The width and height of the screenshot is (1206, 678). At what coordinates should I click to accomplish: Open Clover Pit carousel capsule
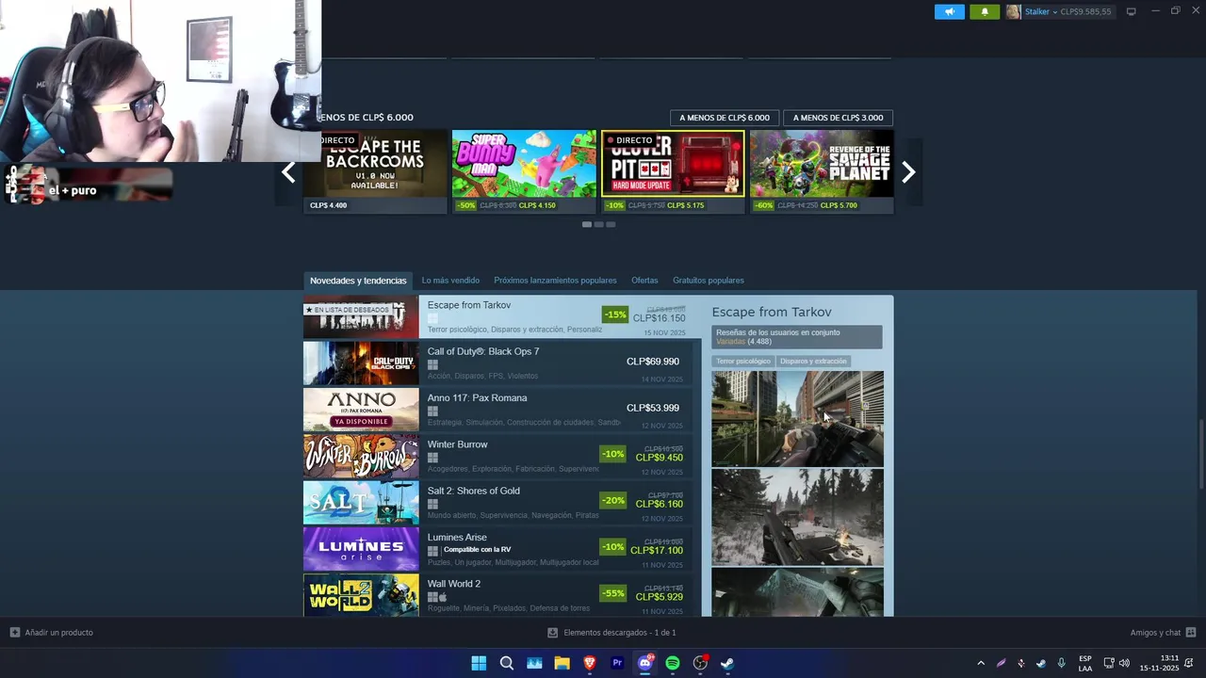point(673,171)
